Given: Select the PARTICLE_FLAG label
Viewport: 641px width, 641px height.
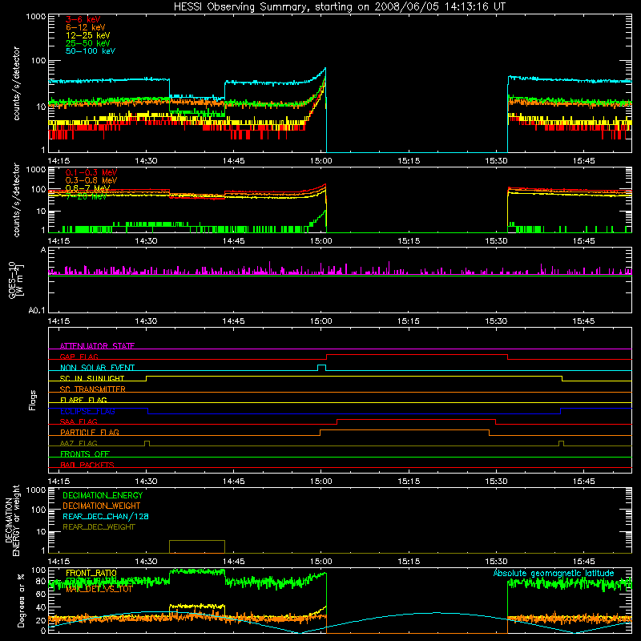Looking at the screenshot, I should pyautogui.click(x=90, y=432).
